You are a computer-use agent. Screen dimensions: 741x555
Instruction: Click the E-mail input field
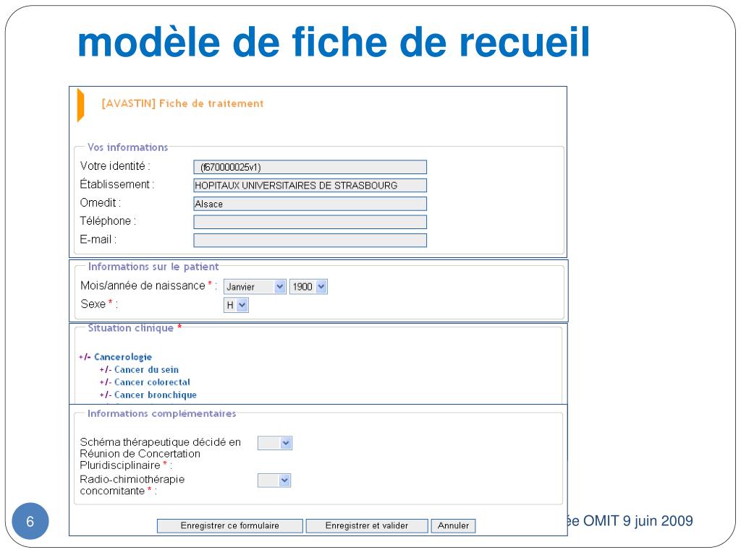point(310,241)
